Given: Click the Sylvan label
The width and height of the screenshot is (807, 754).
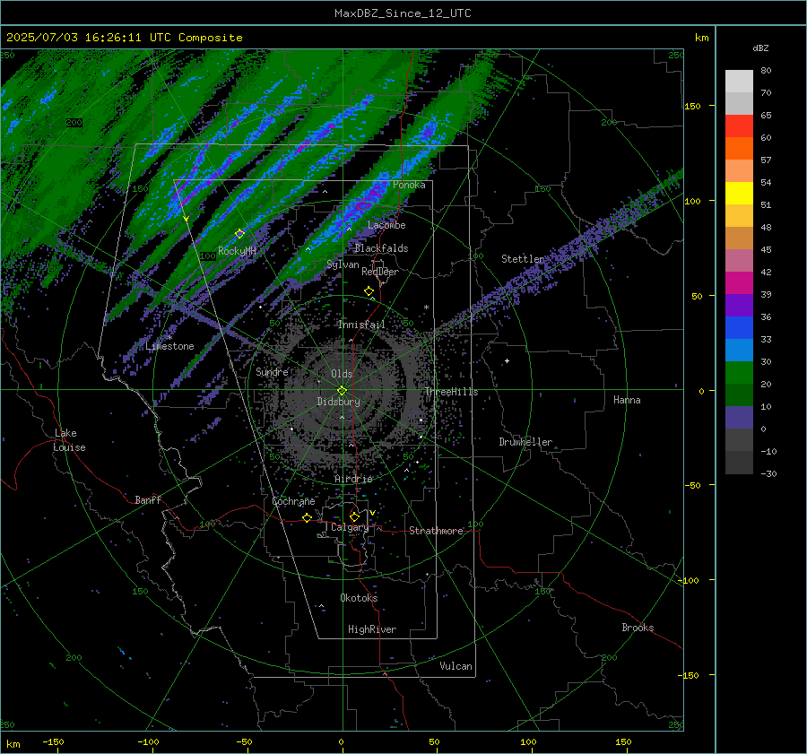Looking at the screenshot, I should tap(343, 264).
